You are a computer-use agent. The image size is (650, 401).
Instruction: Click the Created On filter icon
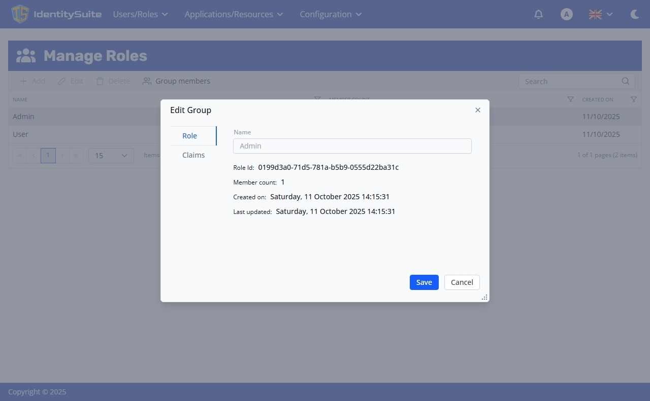point(633,99)
